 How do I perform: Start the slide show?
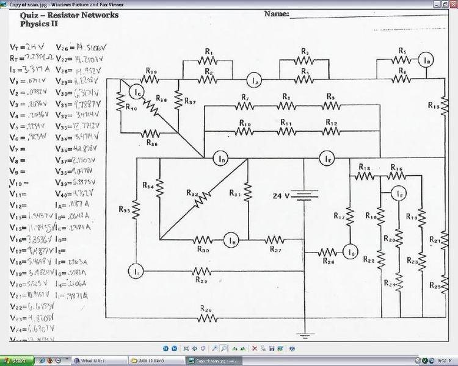point(203,348)
